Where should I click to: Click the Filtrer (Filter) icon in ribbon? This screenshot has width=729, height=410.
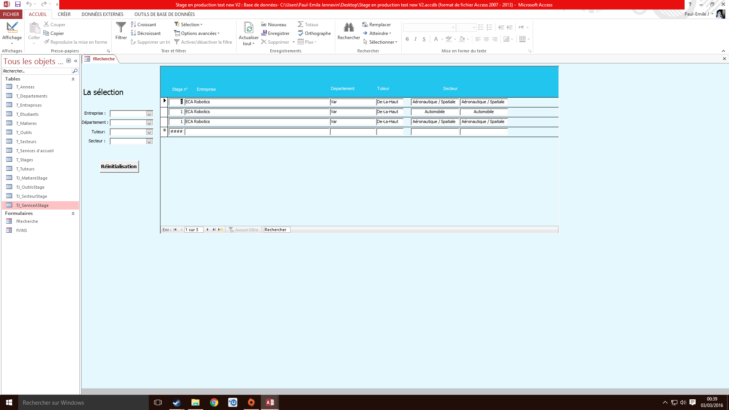click(121, 33)
